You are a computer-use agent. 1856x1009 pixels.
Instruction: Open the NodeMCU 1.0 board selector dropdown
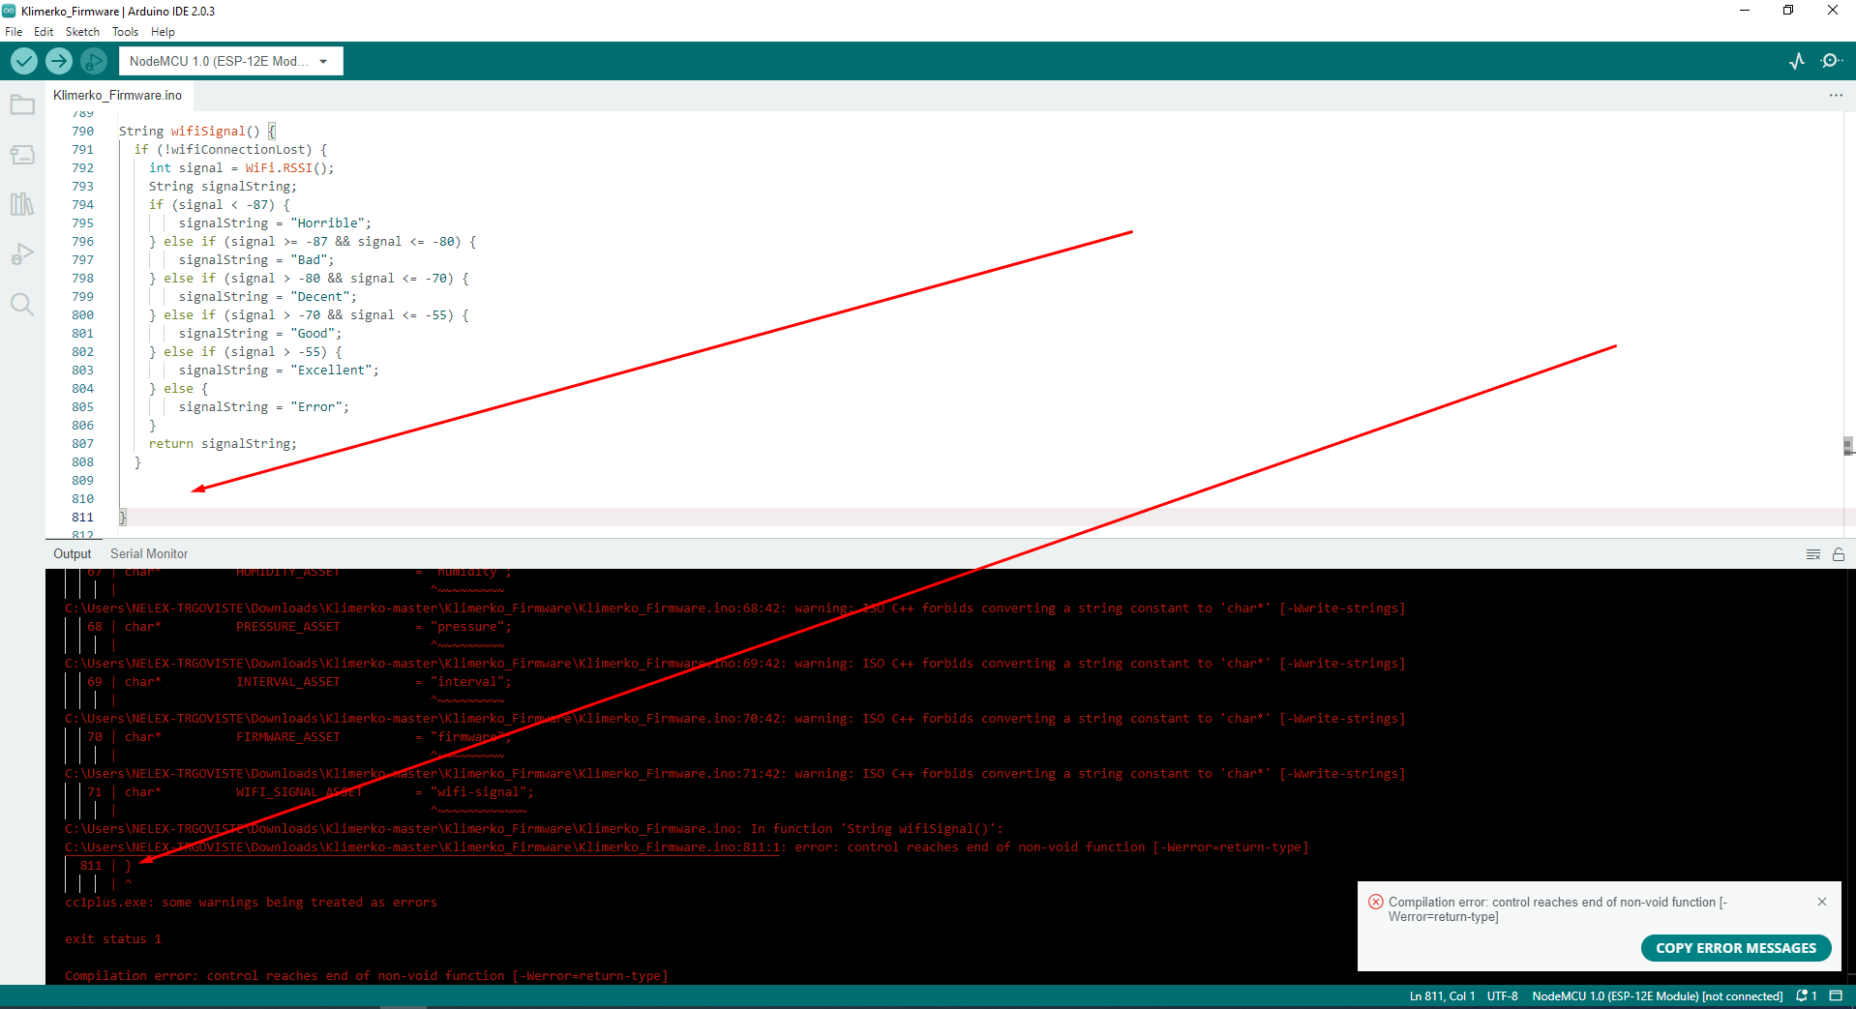click(230, 60)
